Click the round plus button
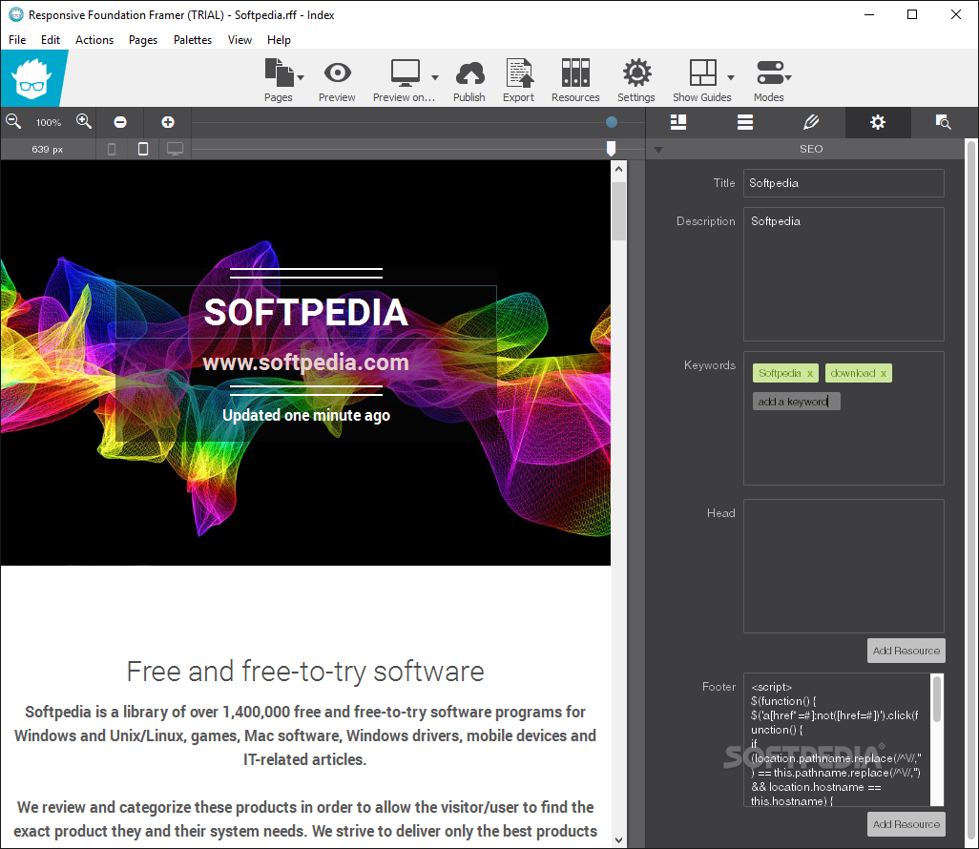The image size is (979, 849). click(x=168, y=122)
